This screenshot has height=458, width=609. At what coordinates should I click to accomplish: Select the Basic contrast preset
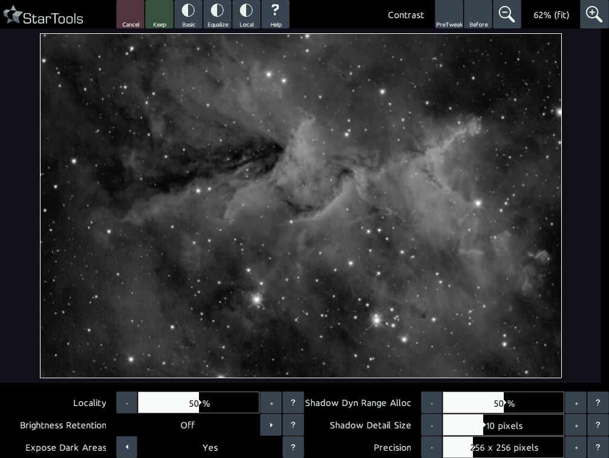(x=189, y=15)
